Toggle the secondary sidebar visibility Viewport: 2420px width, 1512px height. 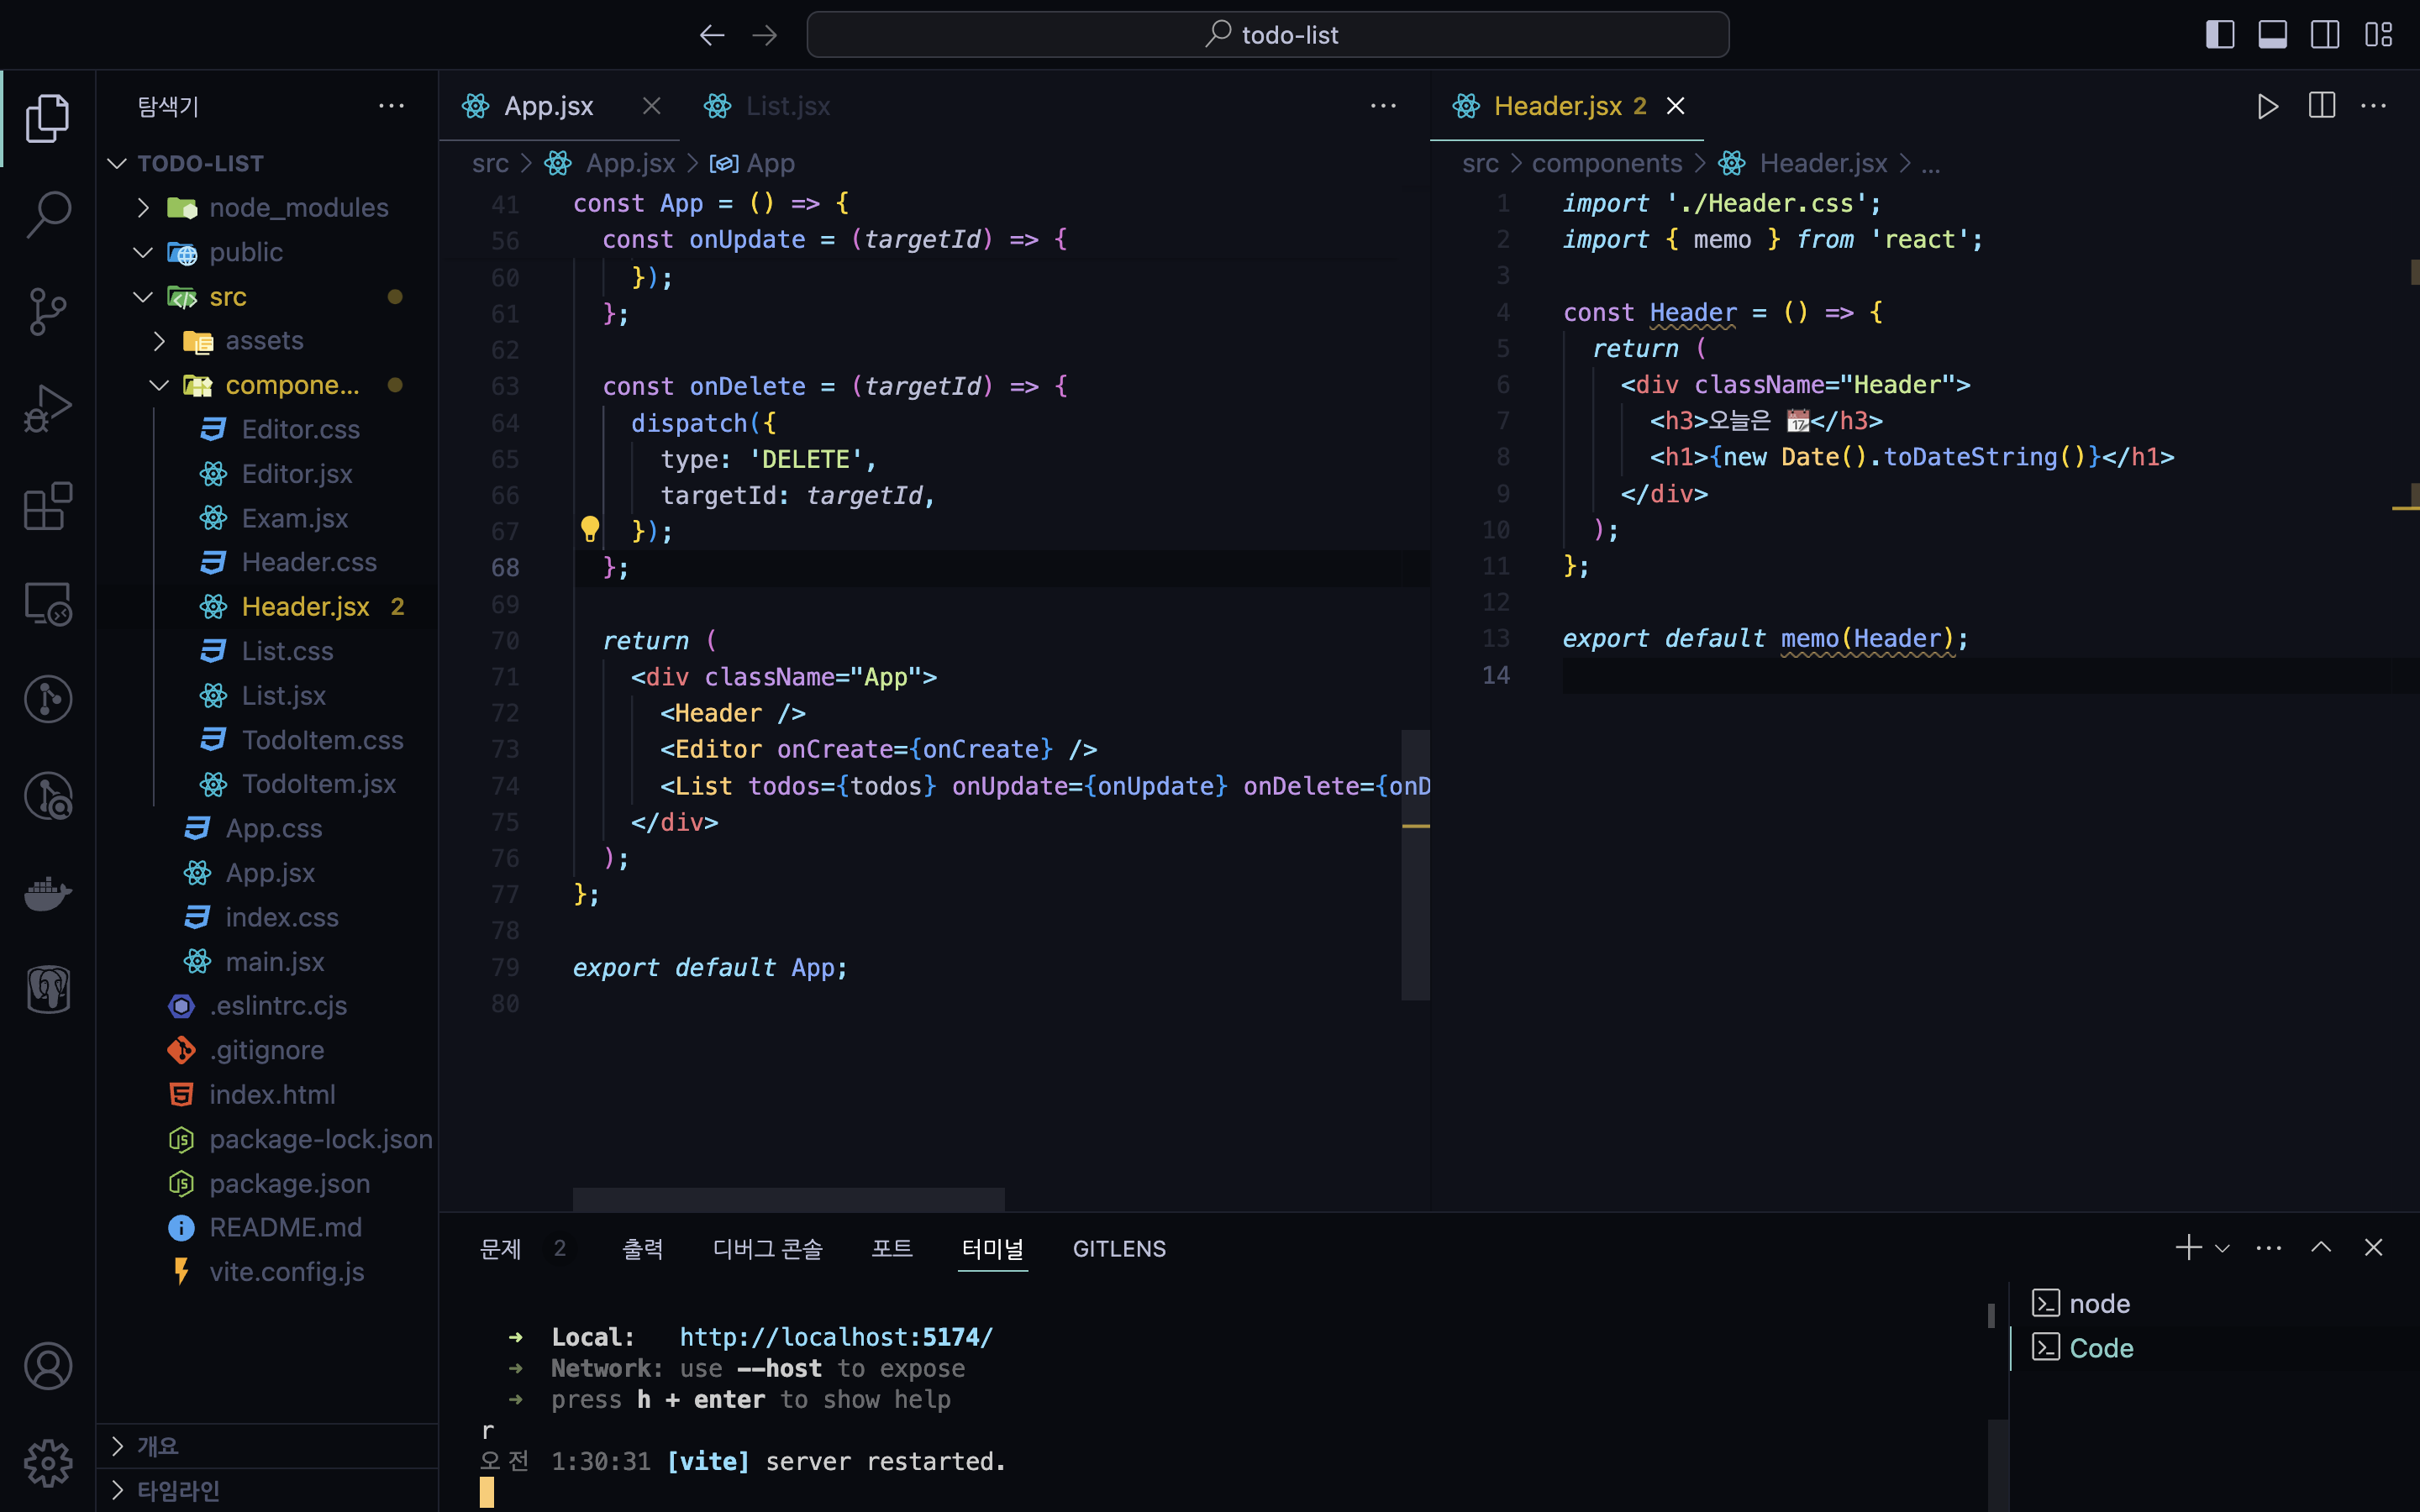click(2324, 35)
